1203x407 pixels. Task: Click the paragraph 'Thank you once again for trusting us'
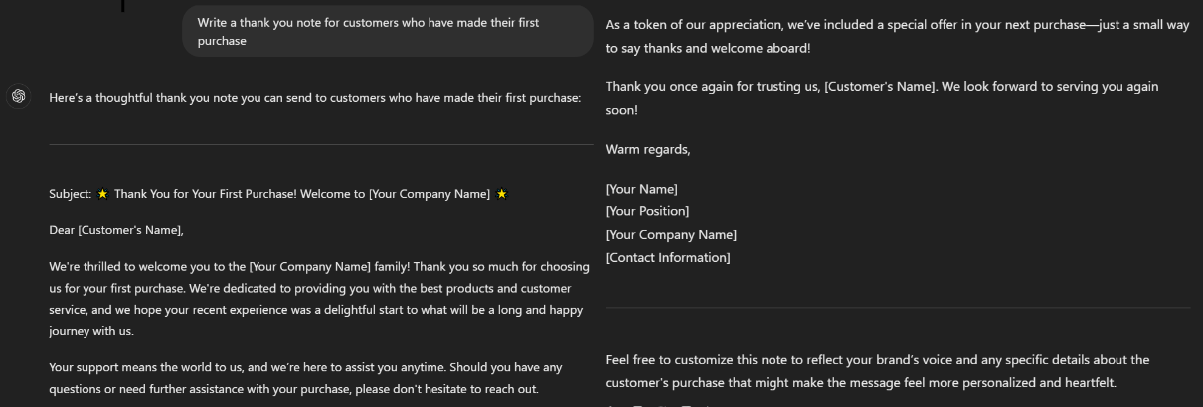pyautogui.click(x=883, y=98)
